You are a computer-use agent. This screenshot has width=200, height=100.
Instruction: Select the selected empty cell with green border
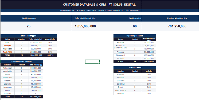click(x=92, y=61)
